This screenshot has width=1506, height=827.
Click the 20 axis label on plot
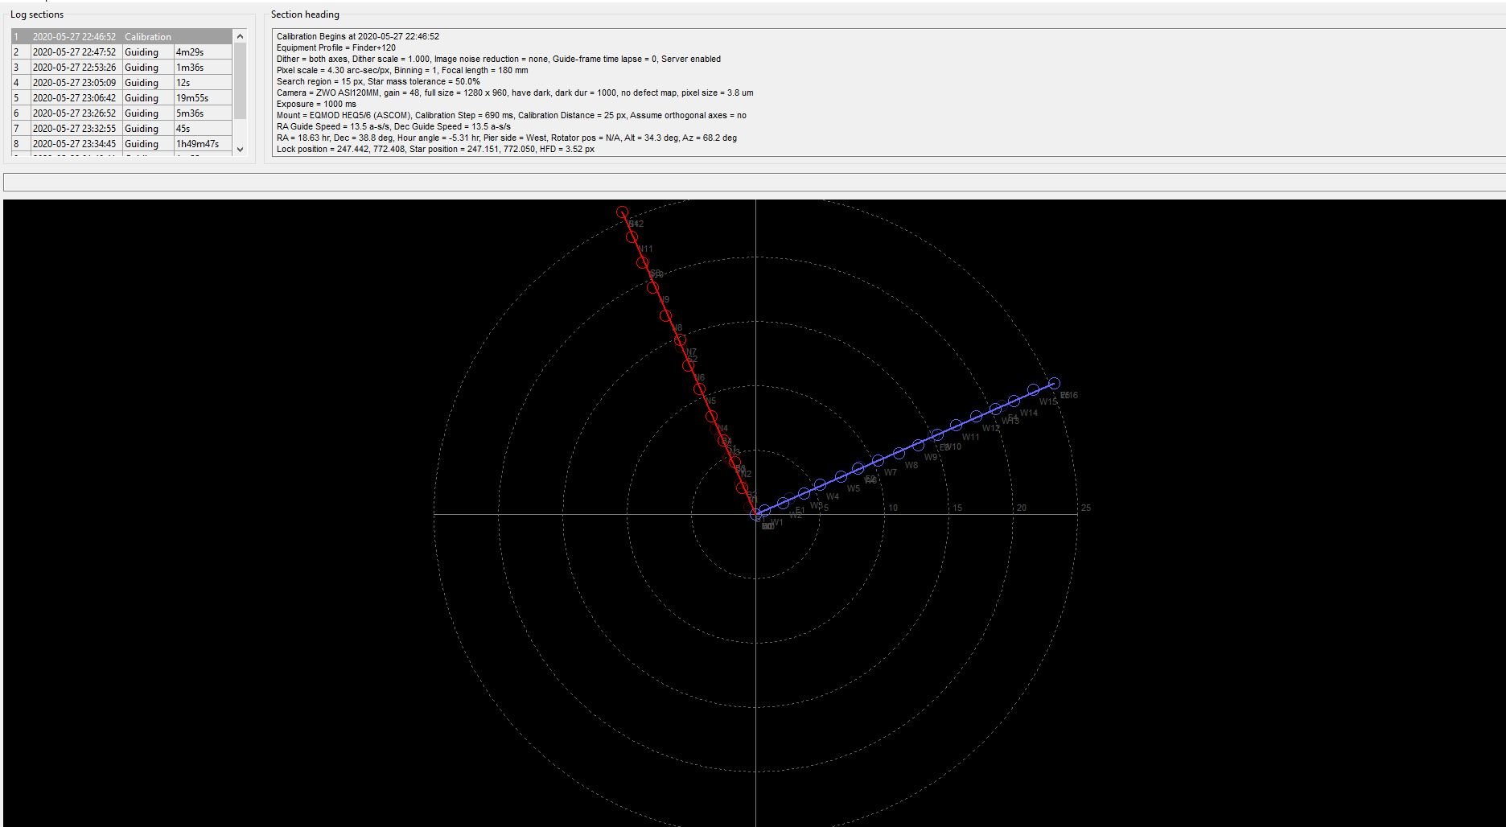click(1022, 508)
